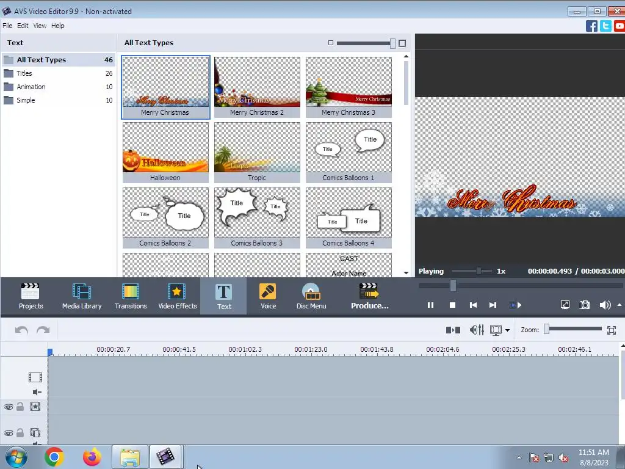The image size is (625, 469).
Task: Open Google Chrome from the taskbar
Action: point(54,457)
